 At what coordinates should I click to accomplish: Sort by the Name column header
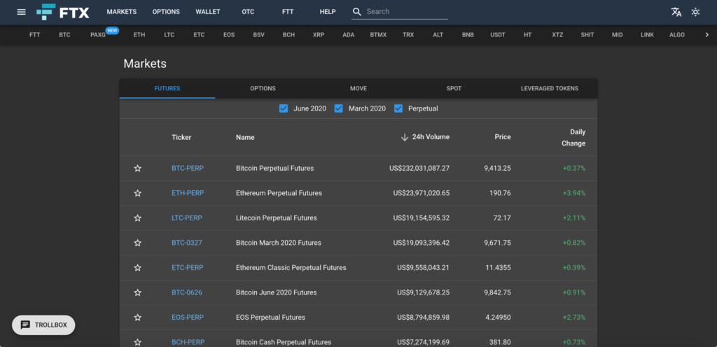(245, 137)
